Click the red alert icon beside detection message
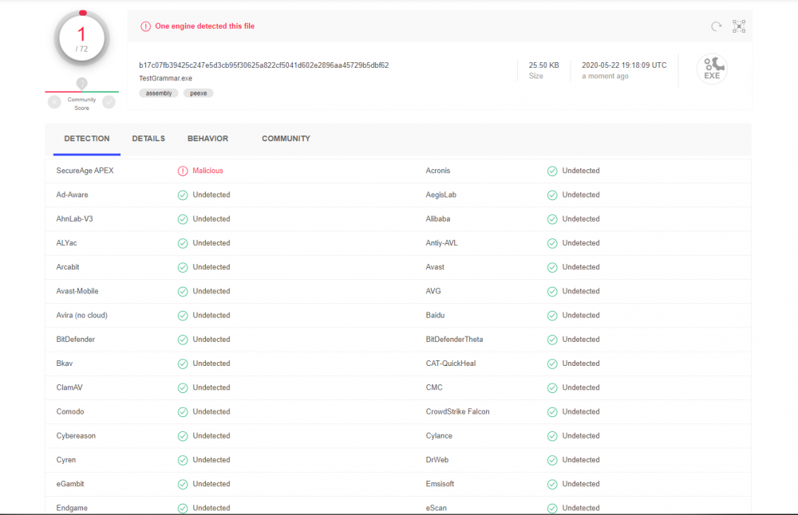 (x=145, y=26)
